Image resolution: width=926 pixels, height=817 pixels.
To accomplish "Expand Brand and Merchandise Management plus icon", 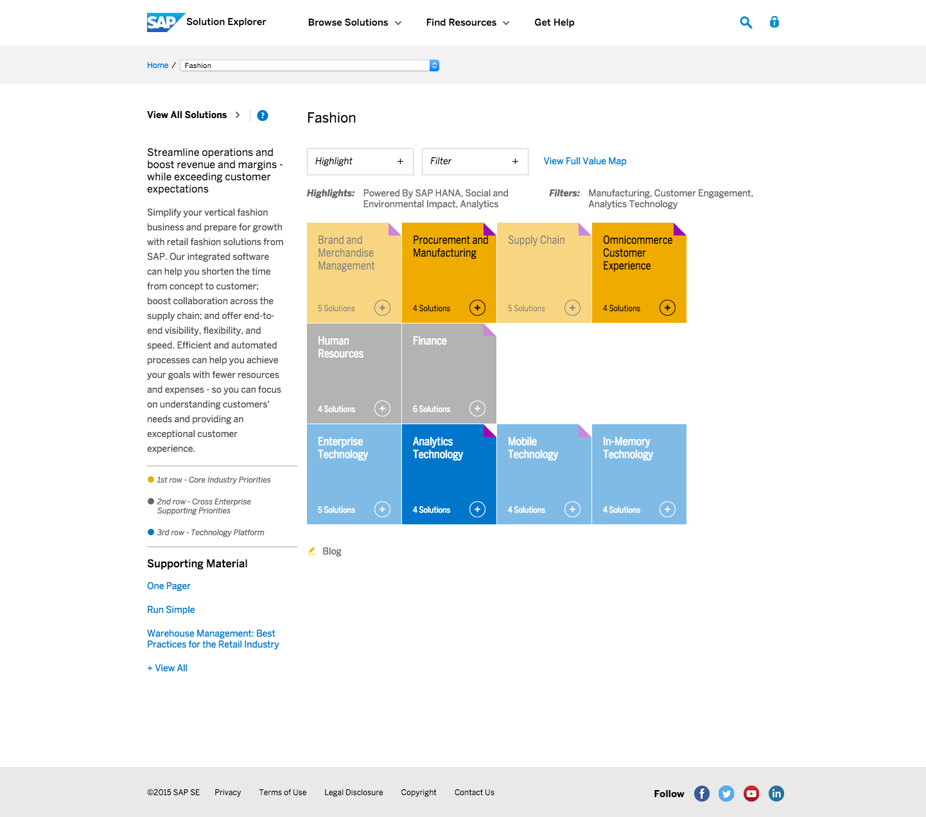I will tap(382, 308).
